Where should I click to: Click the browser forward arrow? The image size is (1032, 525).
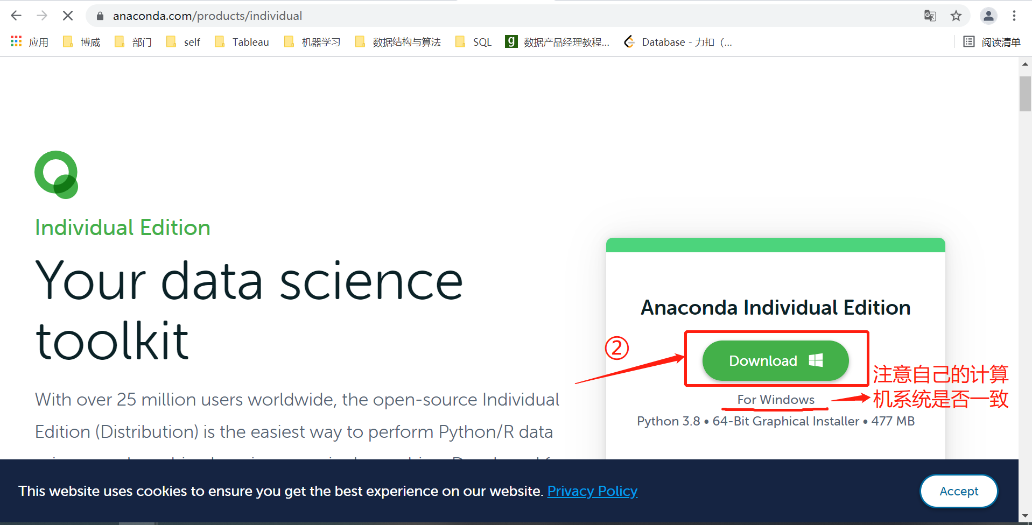pyautogui.click(x=42, y=16)
